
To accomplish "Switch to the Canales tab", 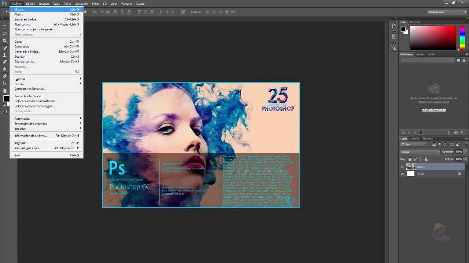I will pyautogui.click(x=414, y=138).
